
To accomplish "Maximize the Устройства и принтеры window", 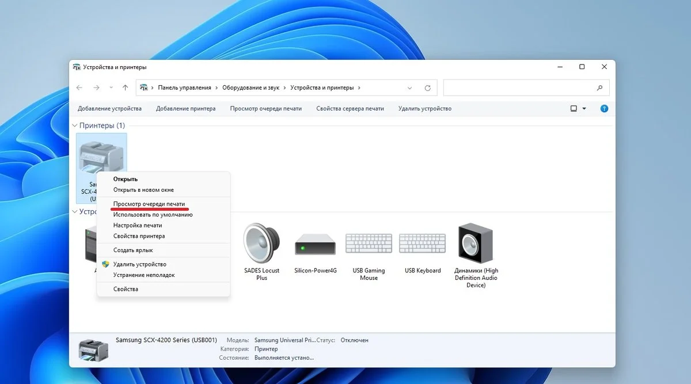I will (582, 67).
